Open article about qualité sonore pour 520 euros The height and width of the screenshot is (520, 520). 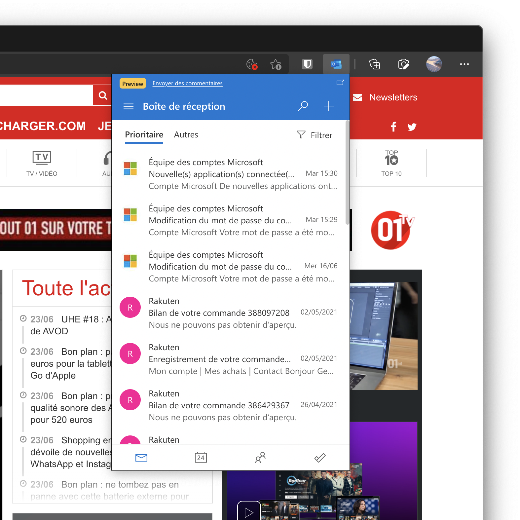pos(70,408)
